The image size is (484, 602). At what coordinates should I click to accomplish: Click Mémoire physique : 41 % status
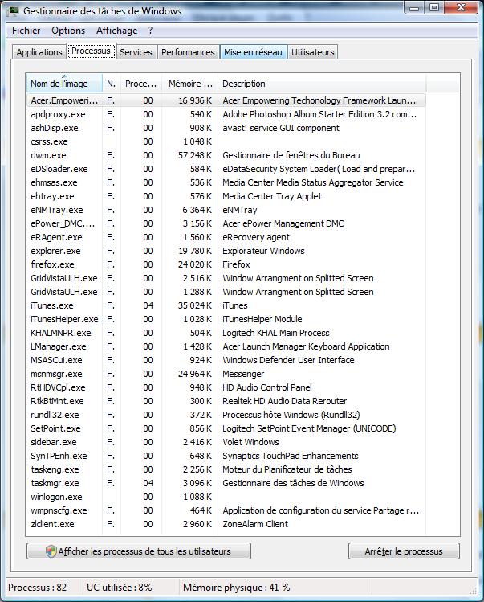tap(236, 588)
